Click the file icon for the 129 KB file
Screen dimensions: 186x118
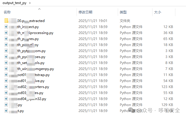point(6,105)
